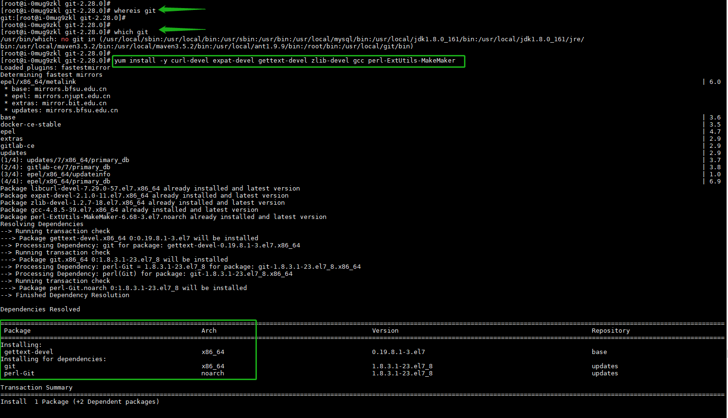Select the yum install command line text
The width and height of the screenshot is (728, 418).
coord(285,61)
